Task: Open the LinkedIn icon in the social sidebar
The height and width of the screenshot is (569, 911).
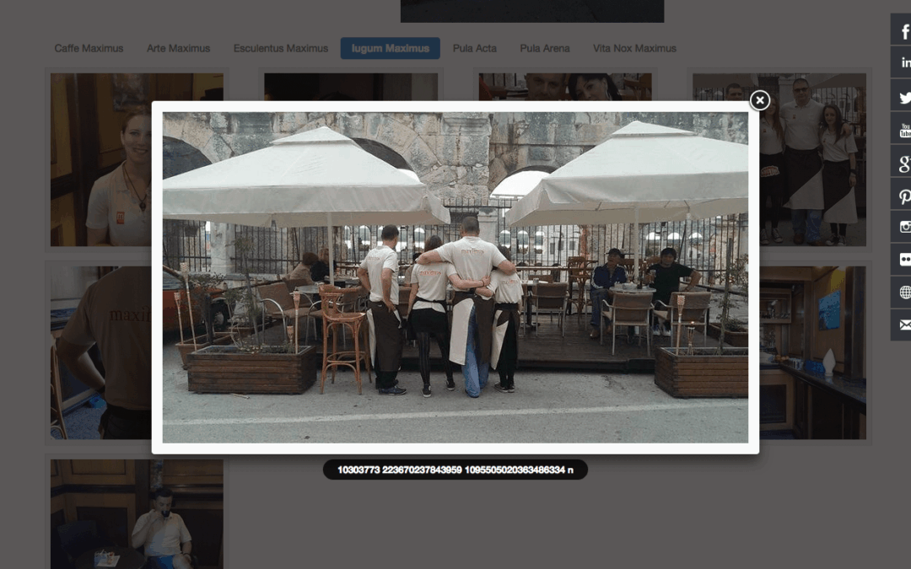Action: click(901, 62)
